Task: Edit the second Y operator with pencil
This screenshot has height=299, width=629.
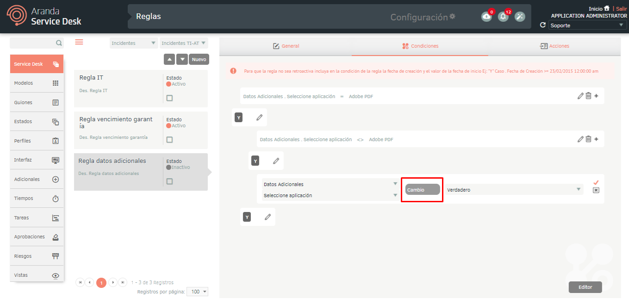Action: [x=276, y=161]
